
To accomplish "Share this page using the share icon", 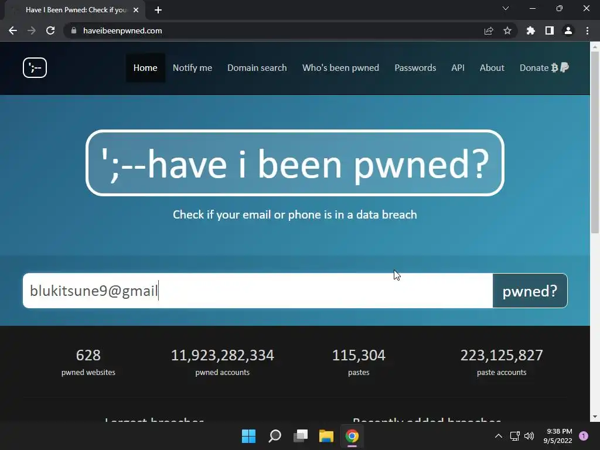I will click(489, 30).
